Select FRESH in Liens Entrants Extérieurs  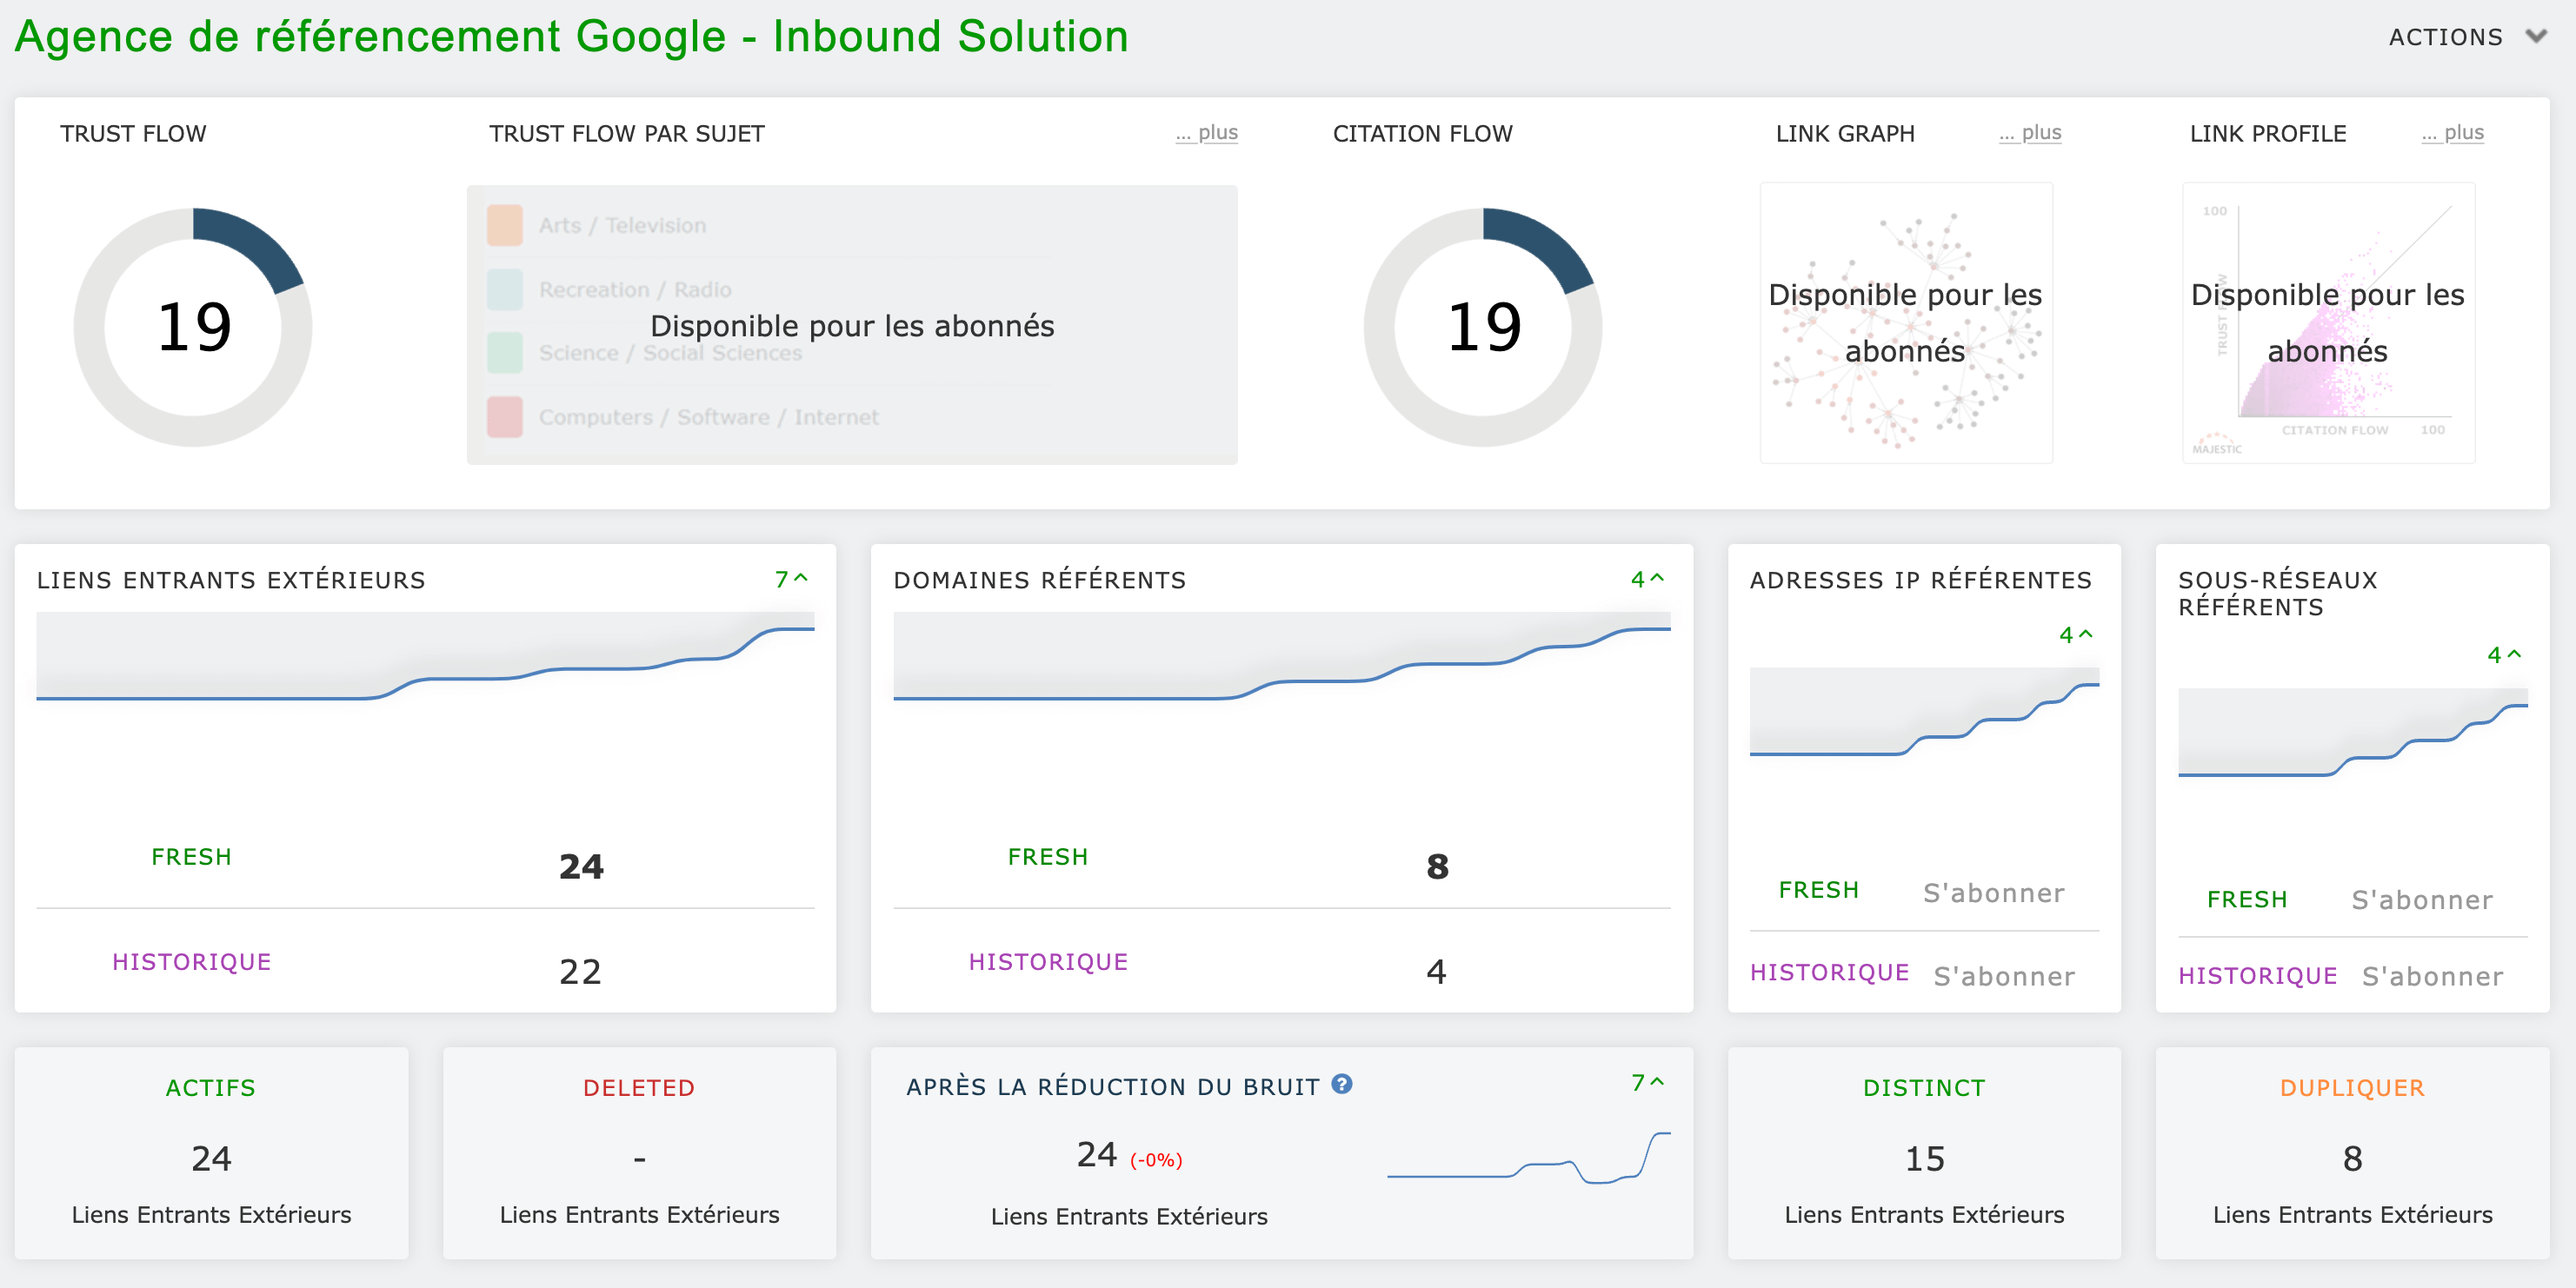tap(191, 857)
